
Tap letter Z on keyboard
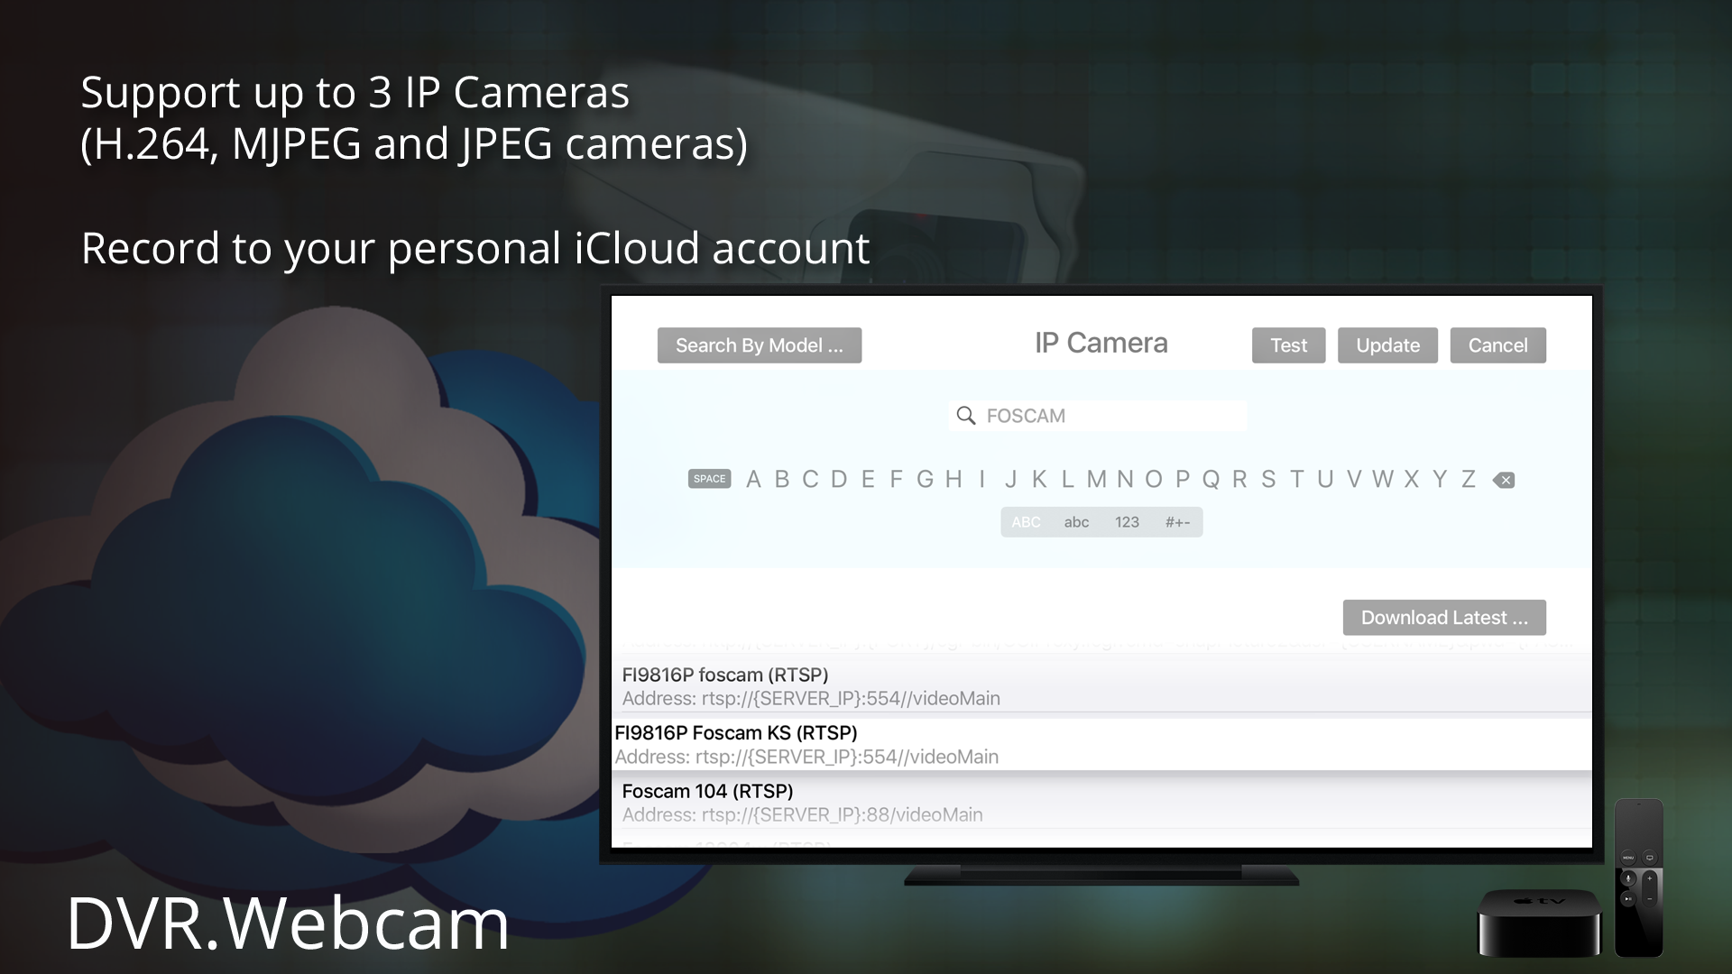1469,479
